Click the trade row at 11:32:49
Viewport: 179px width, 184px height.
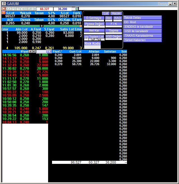[25, 65]
